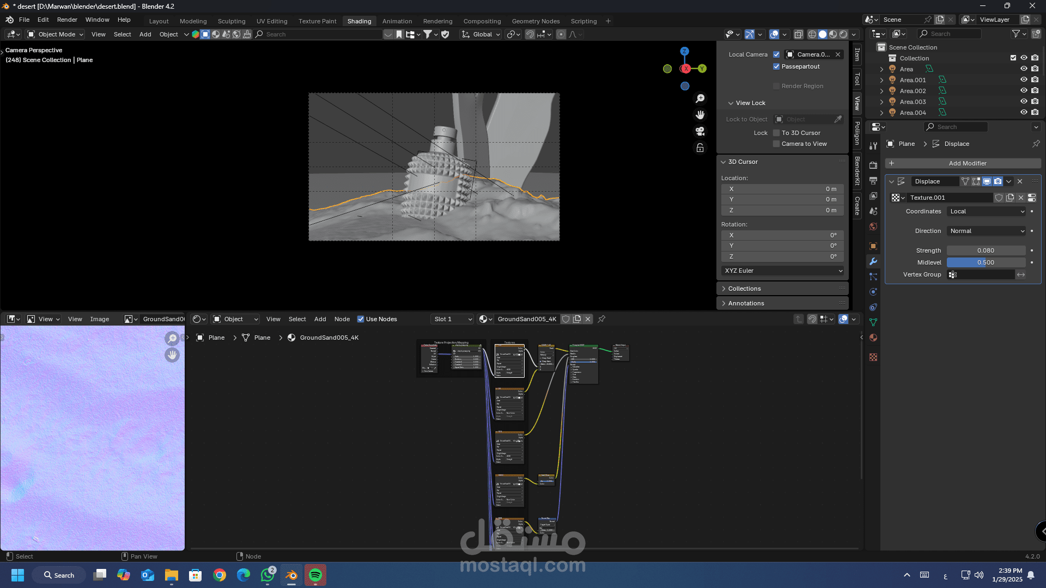Open the Modifiers properties tab wrench icon
This screenshot has height=588, width=1046.
(x=873, y=261)
